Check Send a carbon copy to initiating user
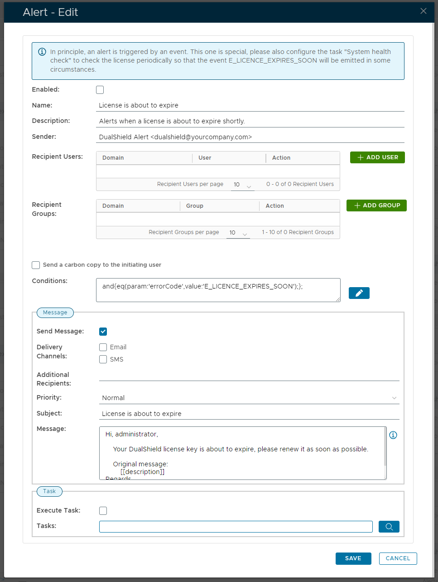Screen dimensions: 438x582 (x=36, y=265)
